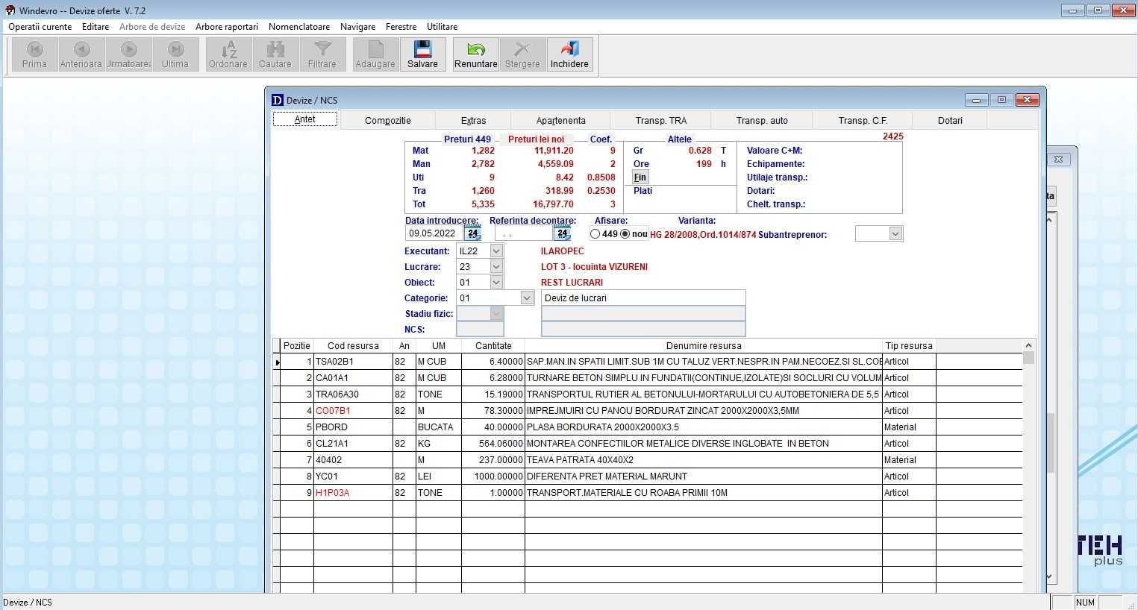The height and width of the screenshot is (610, 1138).
Task: Click the grid scrollbar up arrow
Action: [1029, 345]
